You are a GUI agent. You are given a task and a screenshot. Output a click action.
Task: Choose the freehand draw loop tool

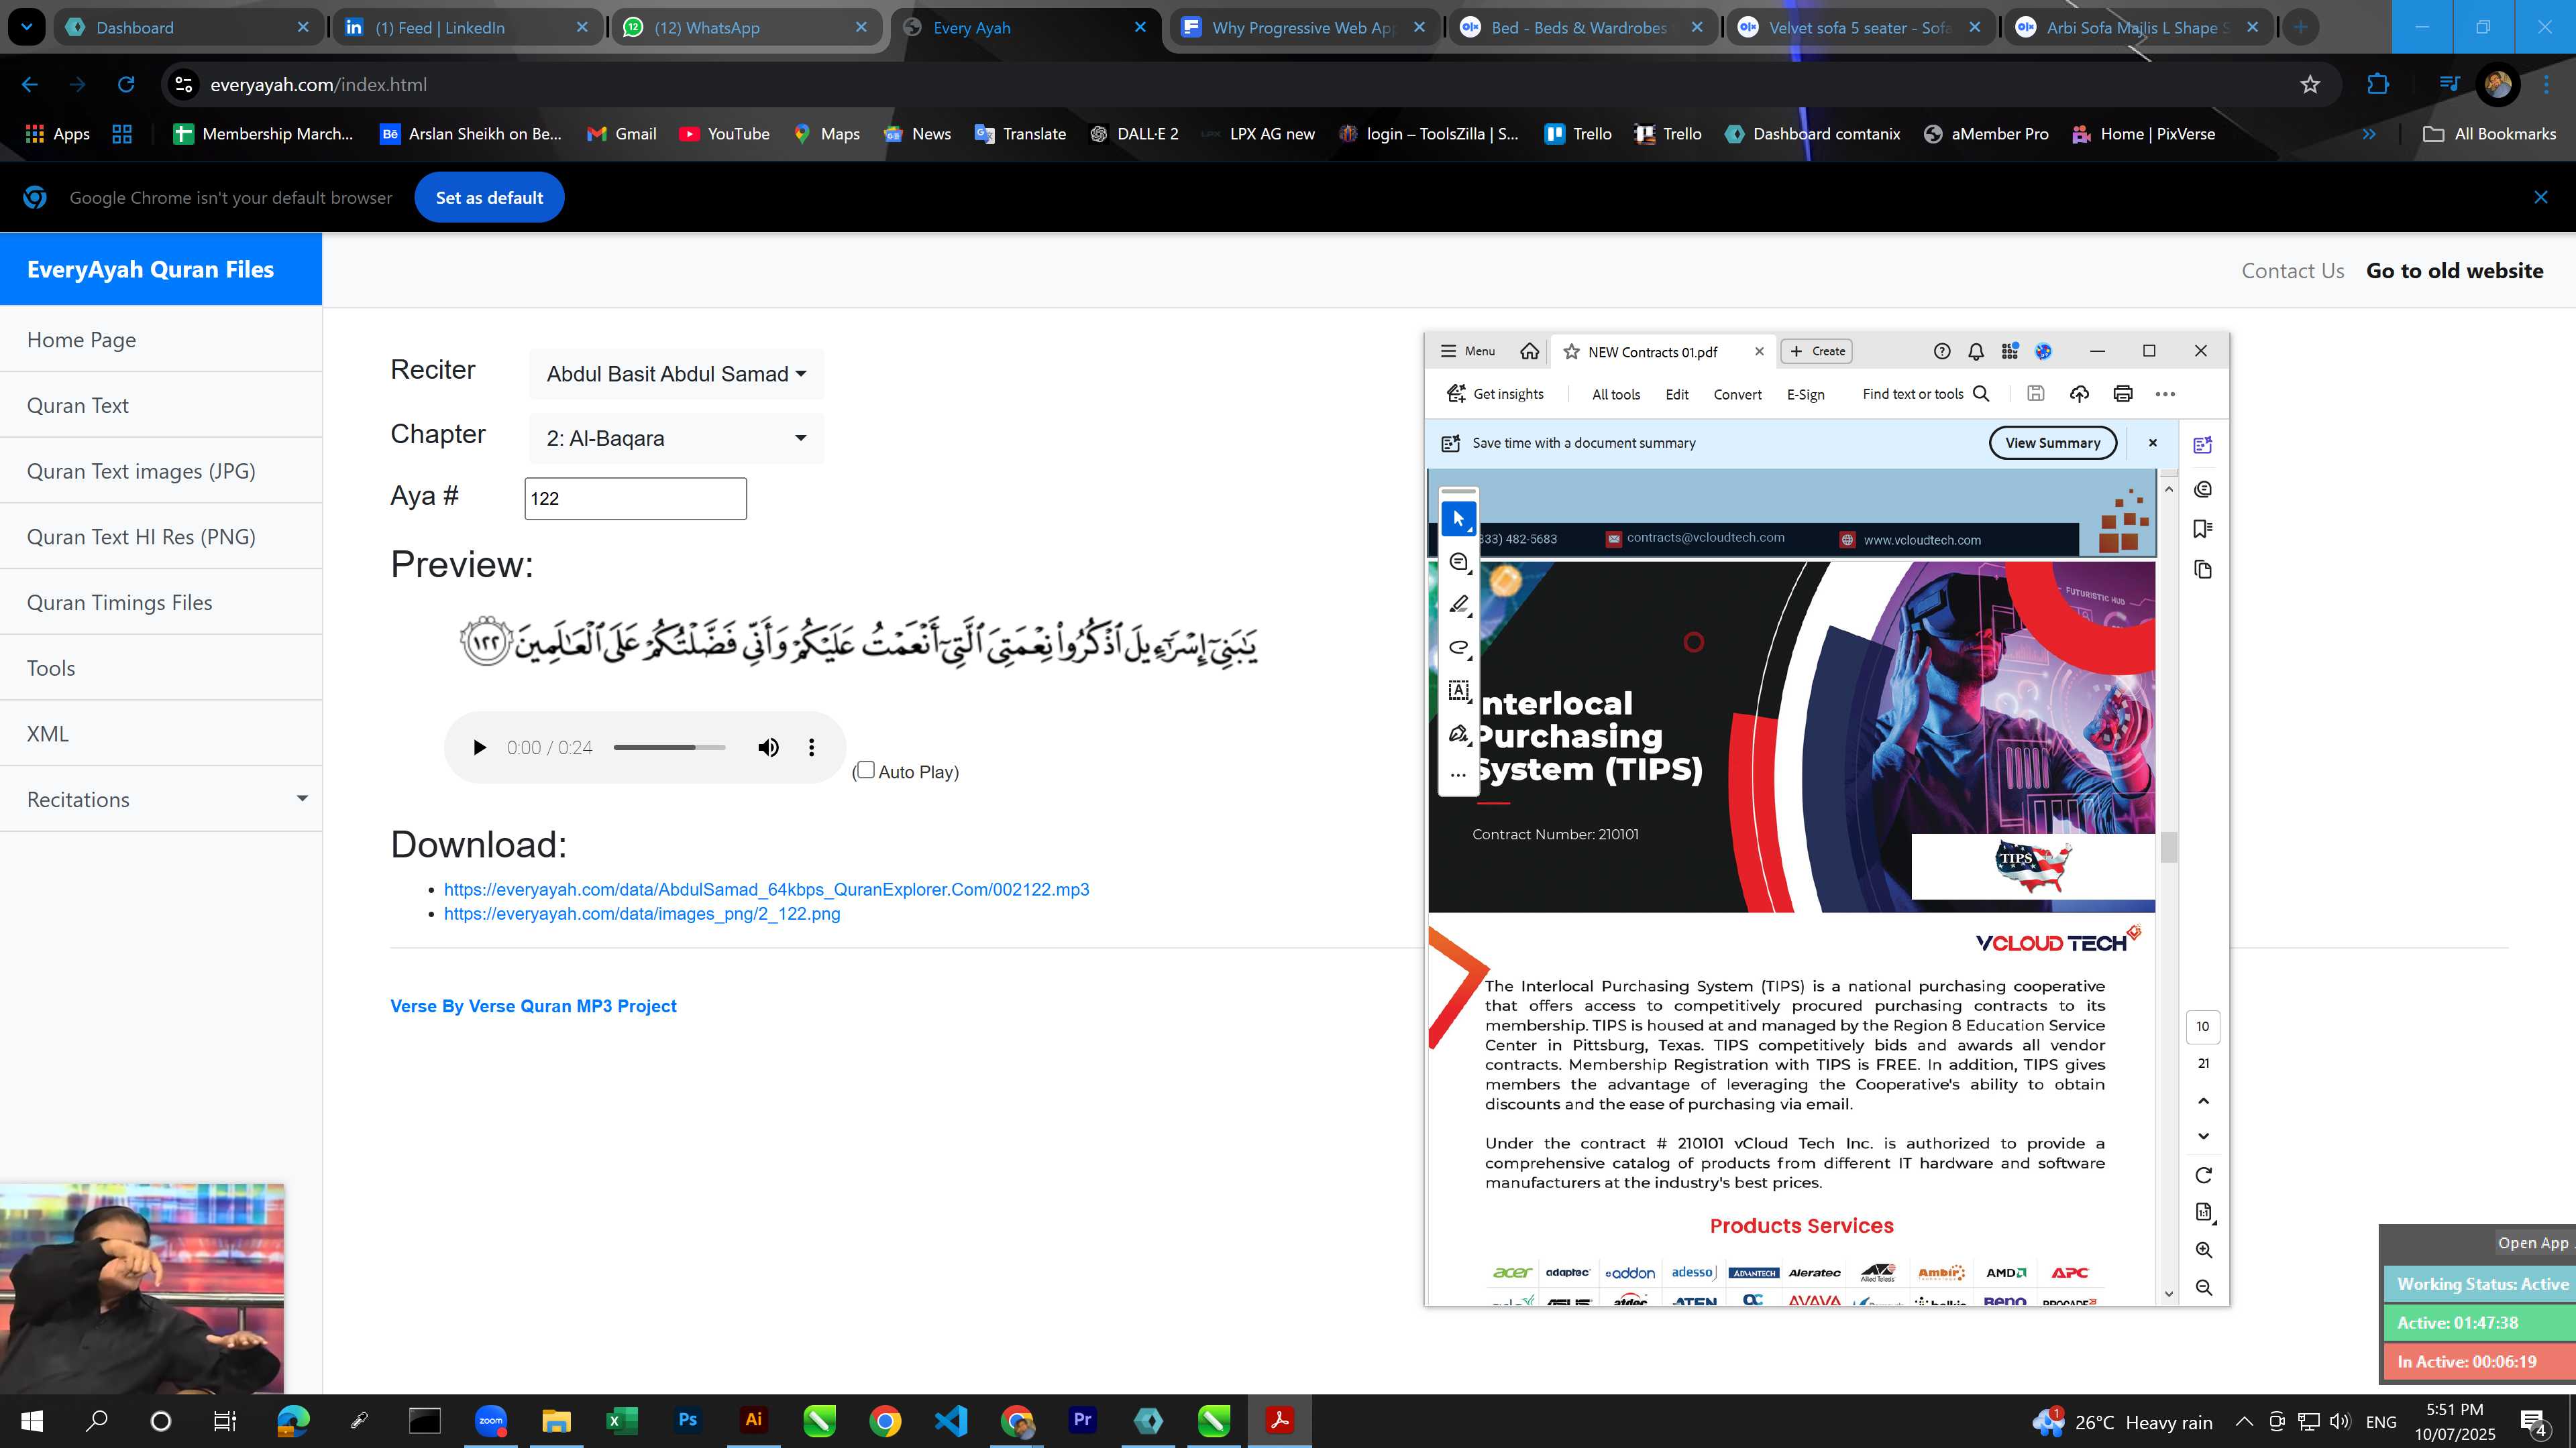pos(1459,648)
